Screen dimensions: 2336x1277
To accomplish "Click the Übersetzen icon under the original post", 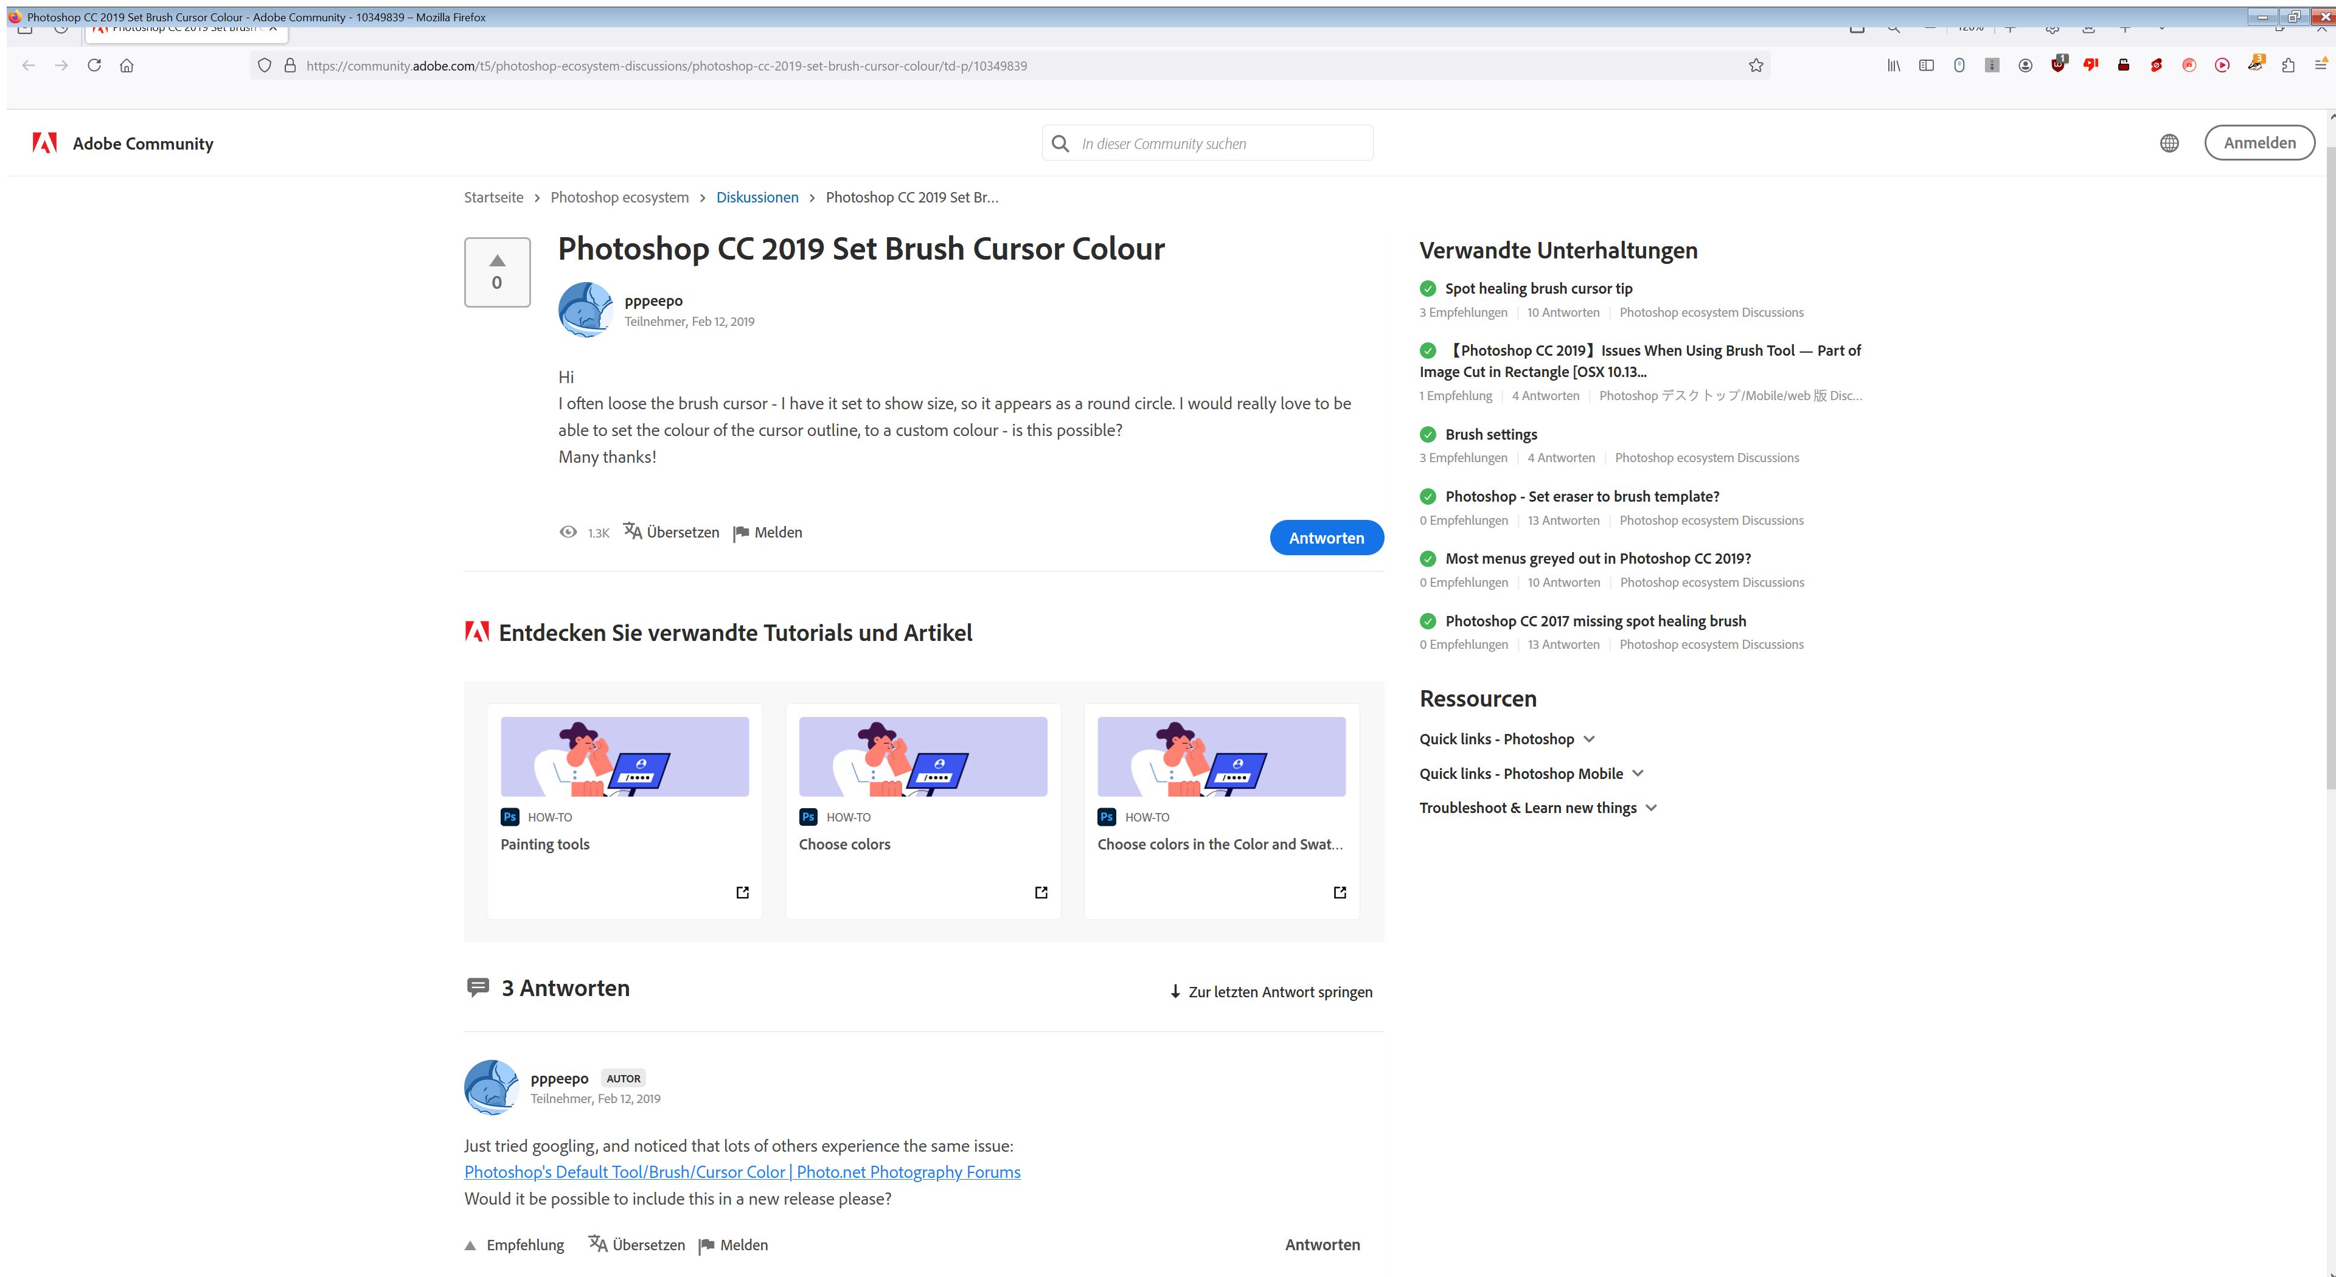I will (633, 531).
